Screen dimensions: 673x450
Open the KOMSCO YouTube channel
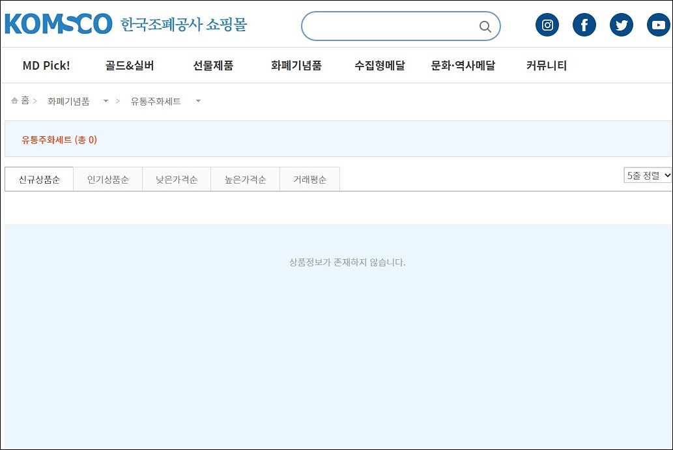coord(659,25)
